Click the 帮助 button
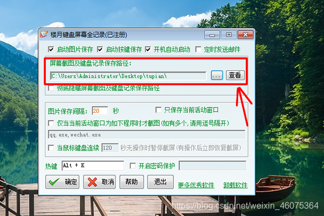324x216 pixels. (x=132, y=182)
